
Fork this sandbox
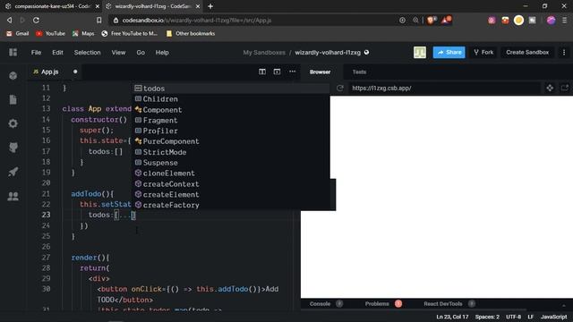[483, 52]
